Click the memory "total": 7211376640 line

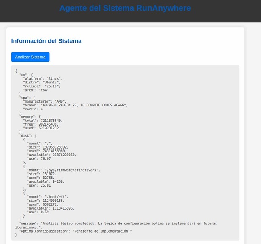(43, 121)
